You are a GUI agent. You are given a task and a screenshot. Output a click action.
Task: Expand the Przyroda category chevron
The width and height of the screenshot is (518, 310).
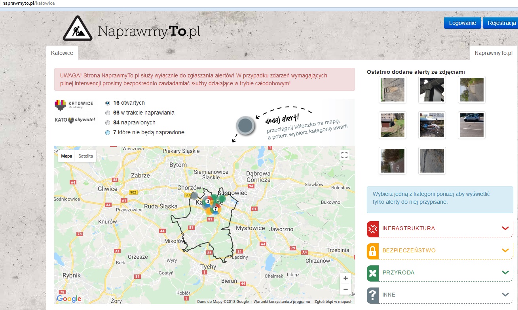(x=505, y=272)
